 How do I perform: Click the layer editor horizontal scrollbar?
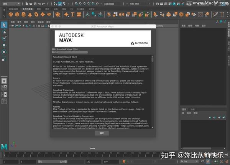click(197, 148)
